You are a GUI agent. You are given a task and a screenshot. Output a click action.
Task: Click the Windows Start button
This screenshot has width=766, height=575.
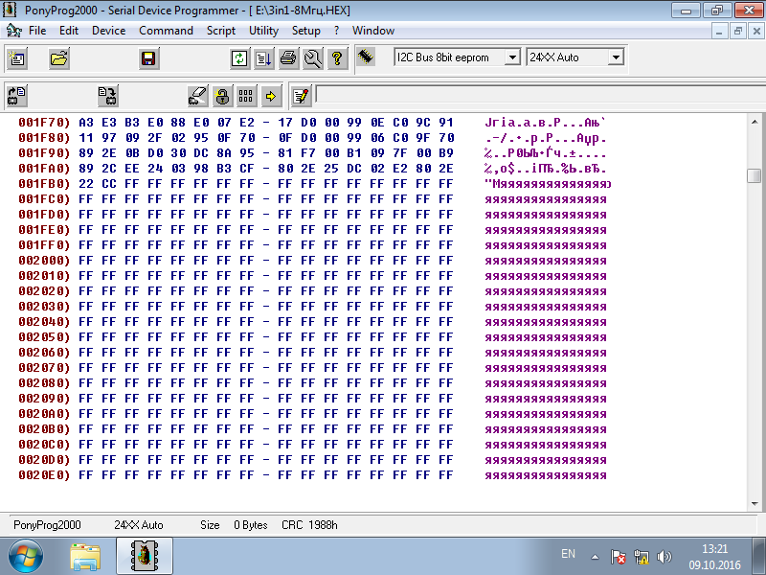tap(26, 555)
